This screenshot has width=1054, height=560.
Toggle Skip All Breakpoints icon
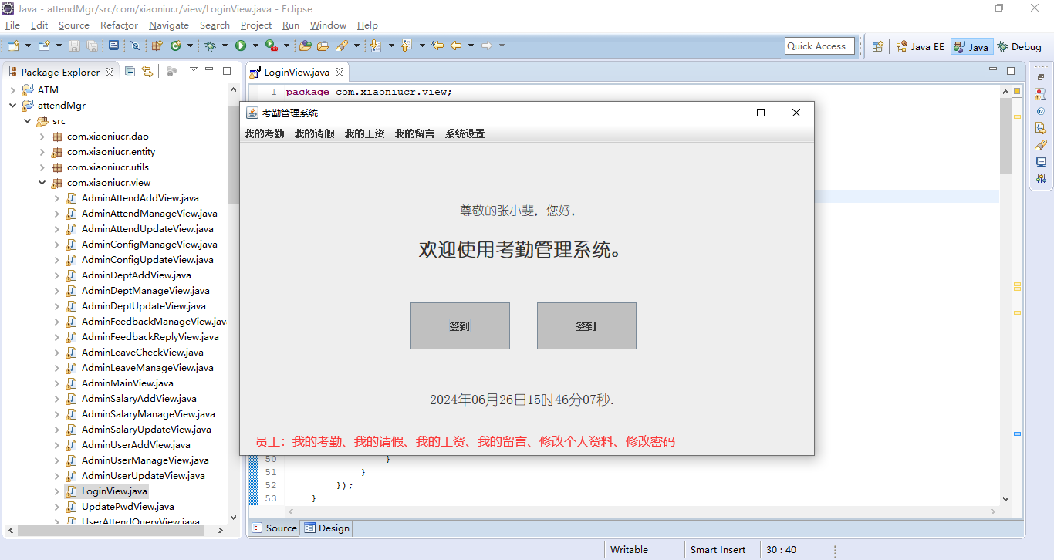(135, 46)
